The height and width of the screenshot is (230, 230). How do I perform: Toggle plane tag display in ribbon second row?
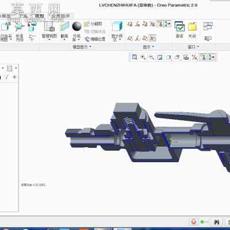coord(131,39)
